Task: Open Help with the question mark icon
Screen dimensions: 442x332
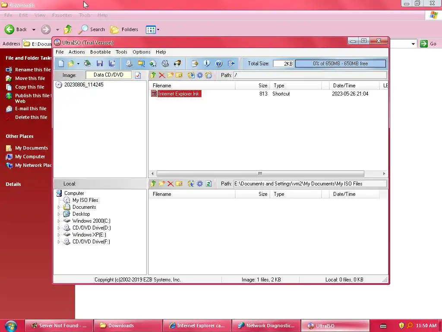Action: click(219, 64)
